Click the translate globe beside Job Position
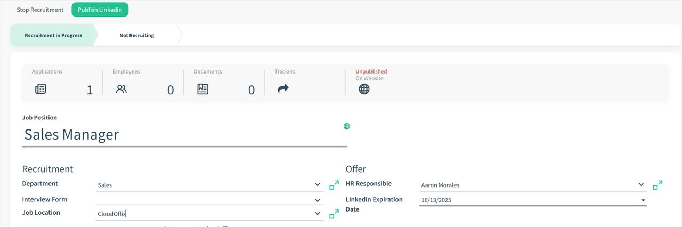The height and width of the screenshot is (227, 682). [347, 126]
